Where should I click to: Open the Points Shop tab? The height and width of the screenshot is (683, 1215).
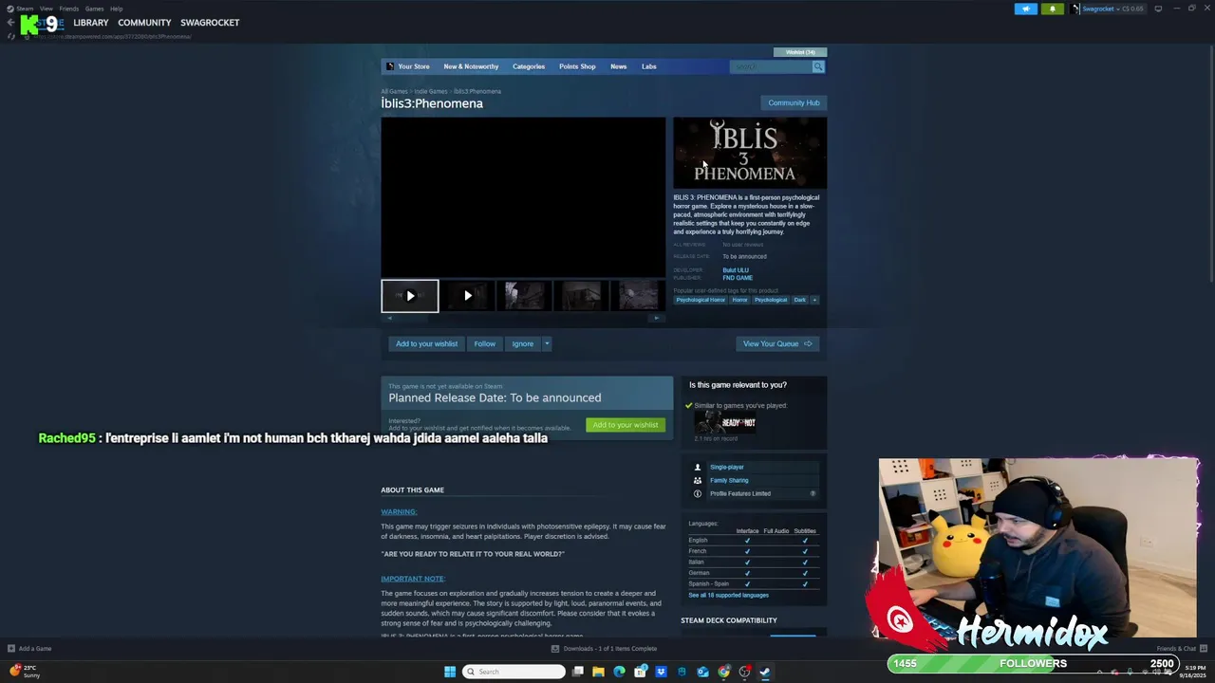click(x=577, y=66)
